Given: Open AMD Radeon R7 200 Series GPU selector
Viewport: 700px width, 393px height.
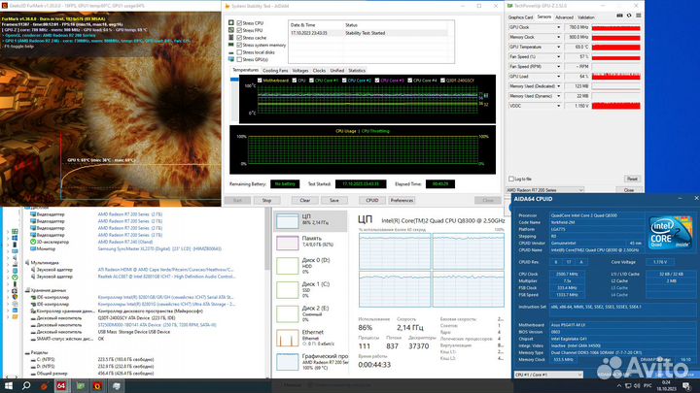Looking at the screenshot, I should click(544, 190).
